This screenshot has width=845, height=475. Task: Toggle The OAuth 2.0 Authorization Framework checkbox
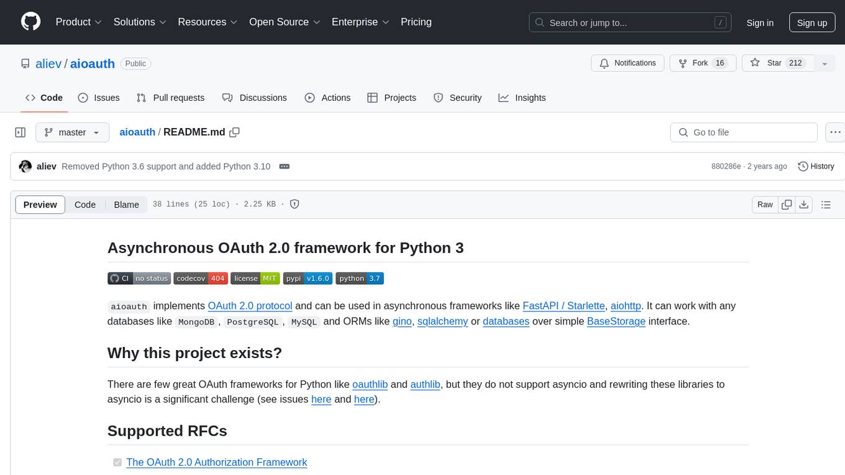click(x=117, y=463)
